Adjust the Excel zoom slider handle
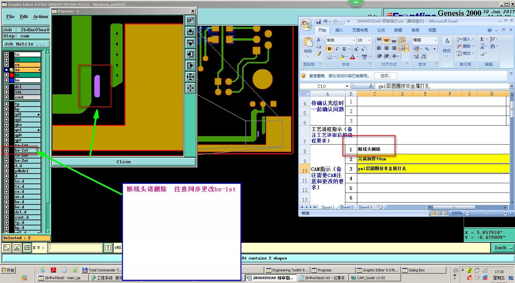Image resolution: width=515 pixels, height=283 pixels. (x=486, y=213)
